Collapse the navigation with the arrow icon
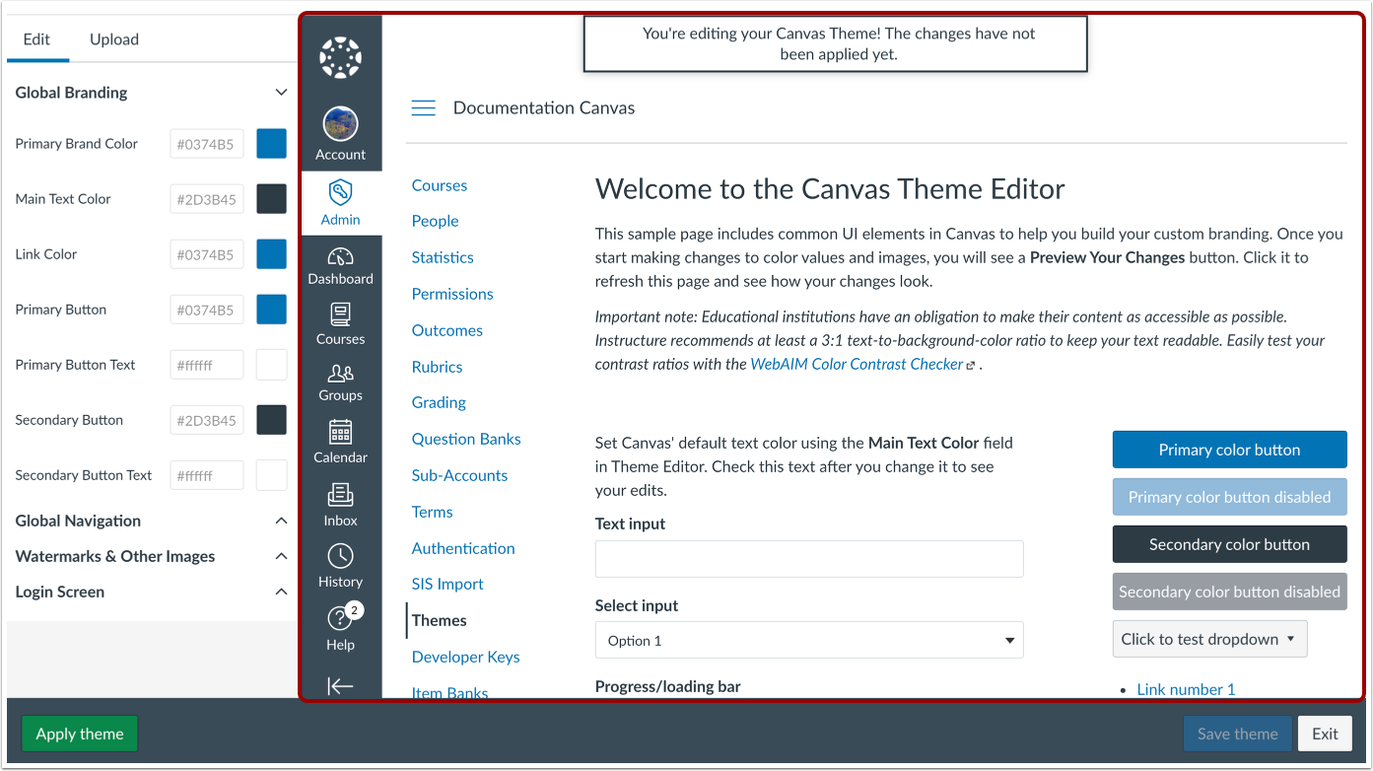The image size is (1373, 771). point(340,685)
